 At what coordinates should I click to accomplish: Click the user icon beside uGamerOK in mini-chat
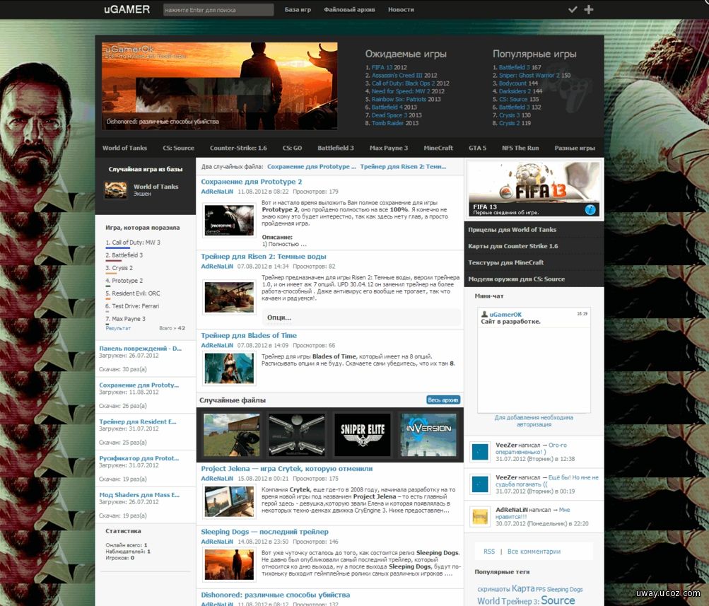point(484,314)
